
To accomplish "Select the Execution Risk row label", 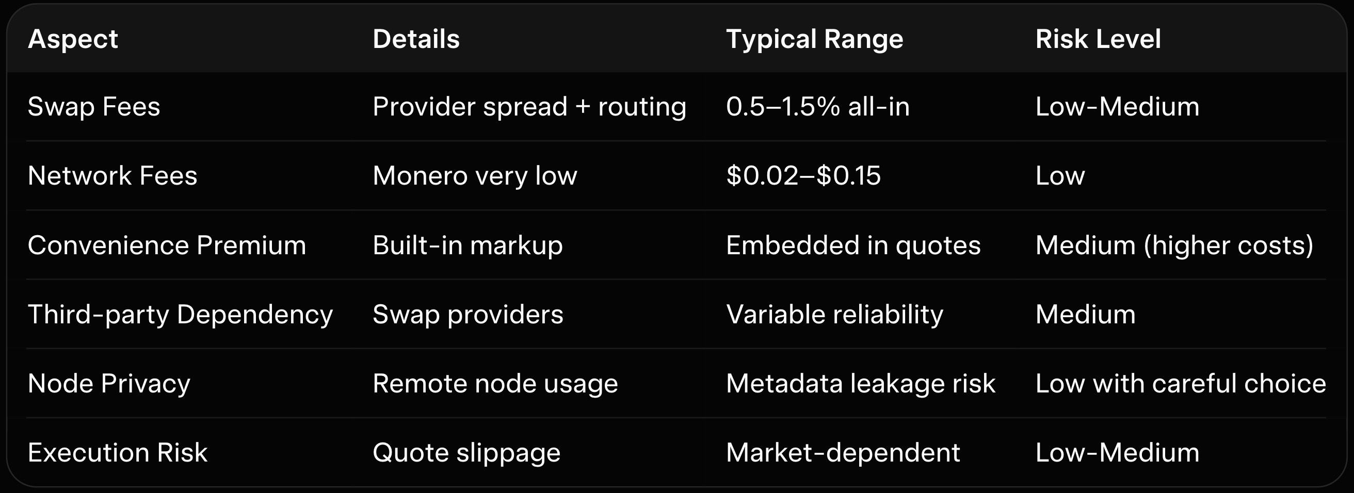I will point(118,453).
